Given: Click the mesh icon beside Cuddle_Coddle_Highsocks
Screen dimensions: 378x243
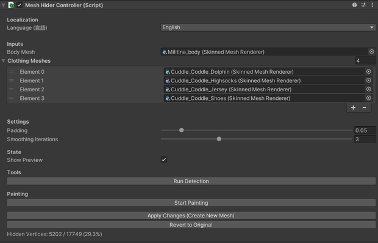Looking at the screenshot, I should coord(168,80).
